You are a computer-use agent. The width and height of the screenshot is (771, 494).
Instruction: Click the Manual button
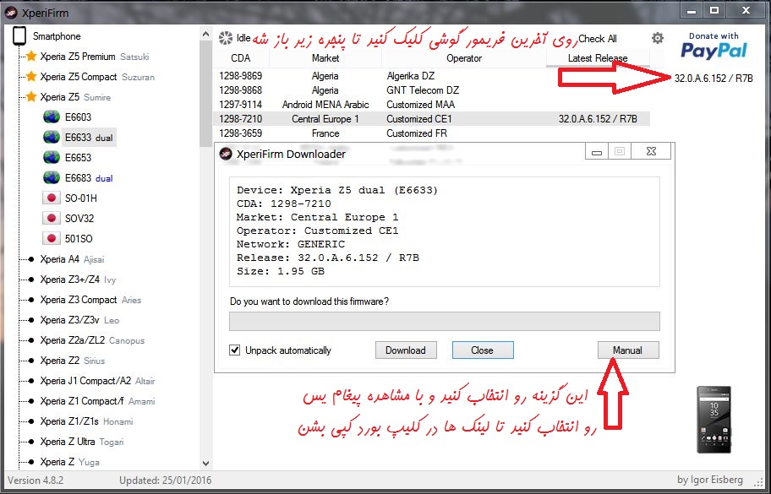click(x=628, y=350)
